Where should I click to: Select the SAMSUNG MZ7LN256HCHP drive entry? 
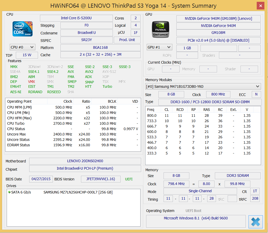(74, 192)
